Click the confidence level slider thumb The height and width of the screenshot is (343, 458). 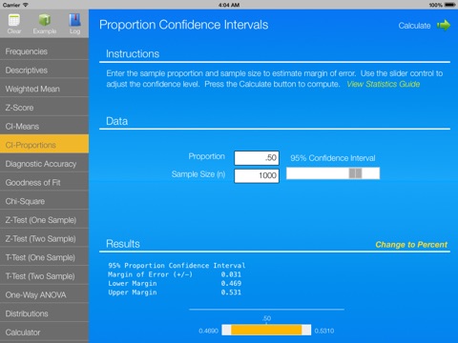pos(355,173)
